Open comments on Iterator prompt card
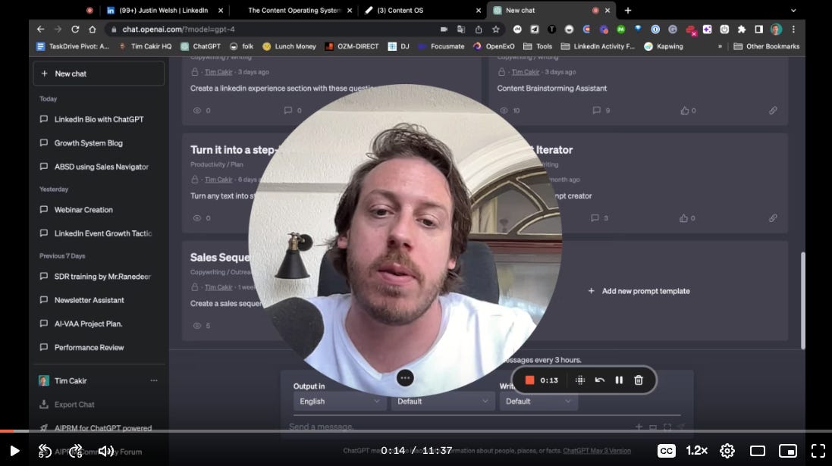 (600, 218)
